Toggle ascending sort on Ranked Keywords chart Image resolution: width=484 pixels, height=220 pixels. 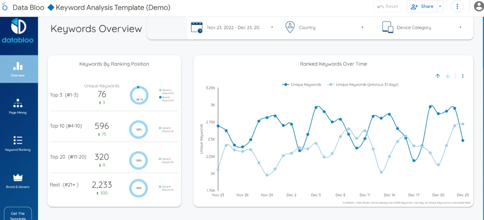tap(438, 75)
